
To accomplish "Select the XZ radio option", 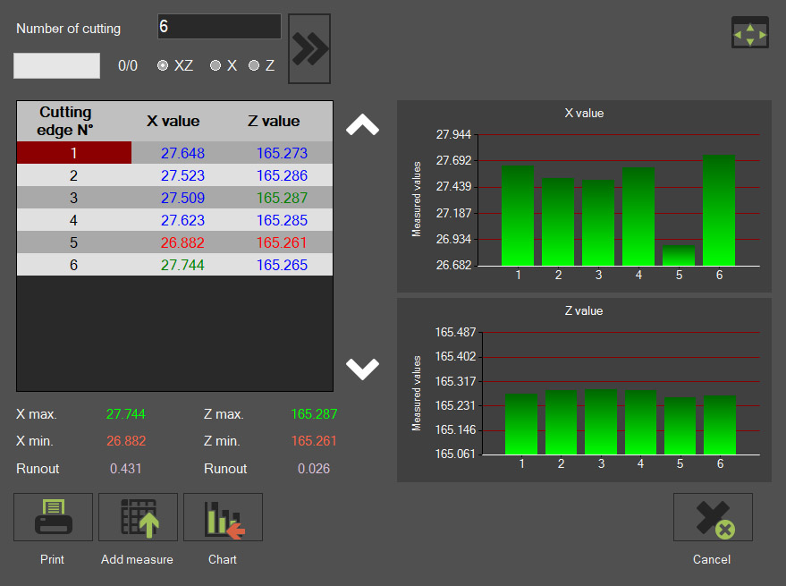I will pos(163,65).
